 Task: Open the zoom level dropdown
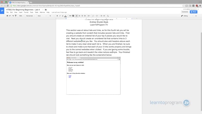21,16
